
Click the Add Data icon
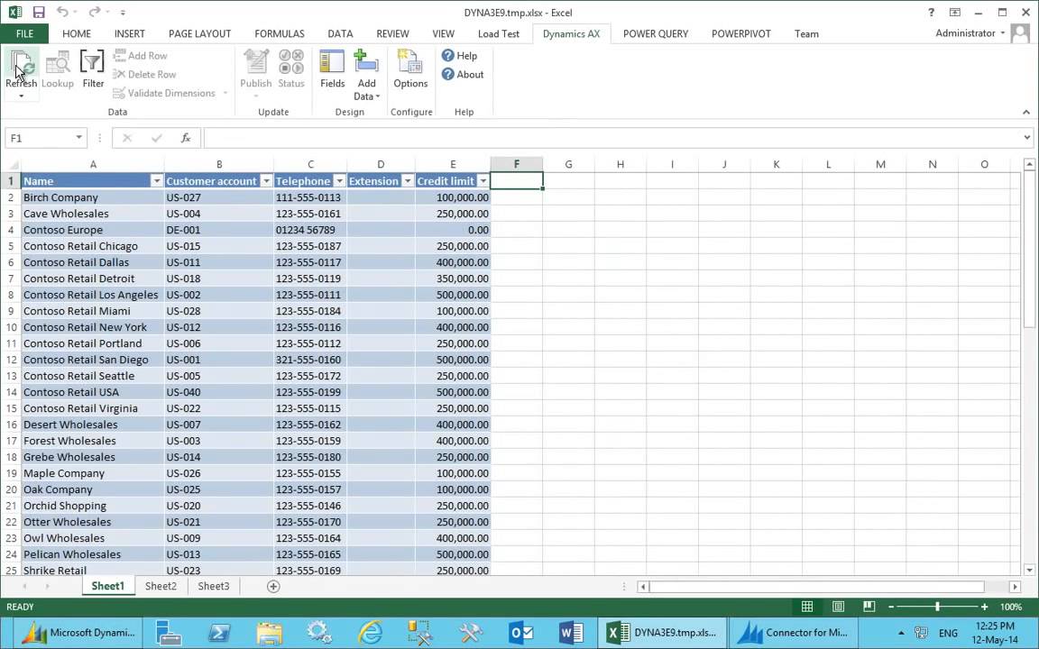(x=366, y=61)
